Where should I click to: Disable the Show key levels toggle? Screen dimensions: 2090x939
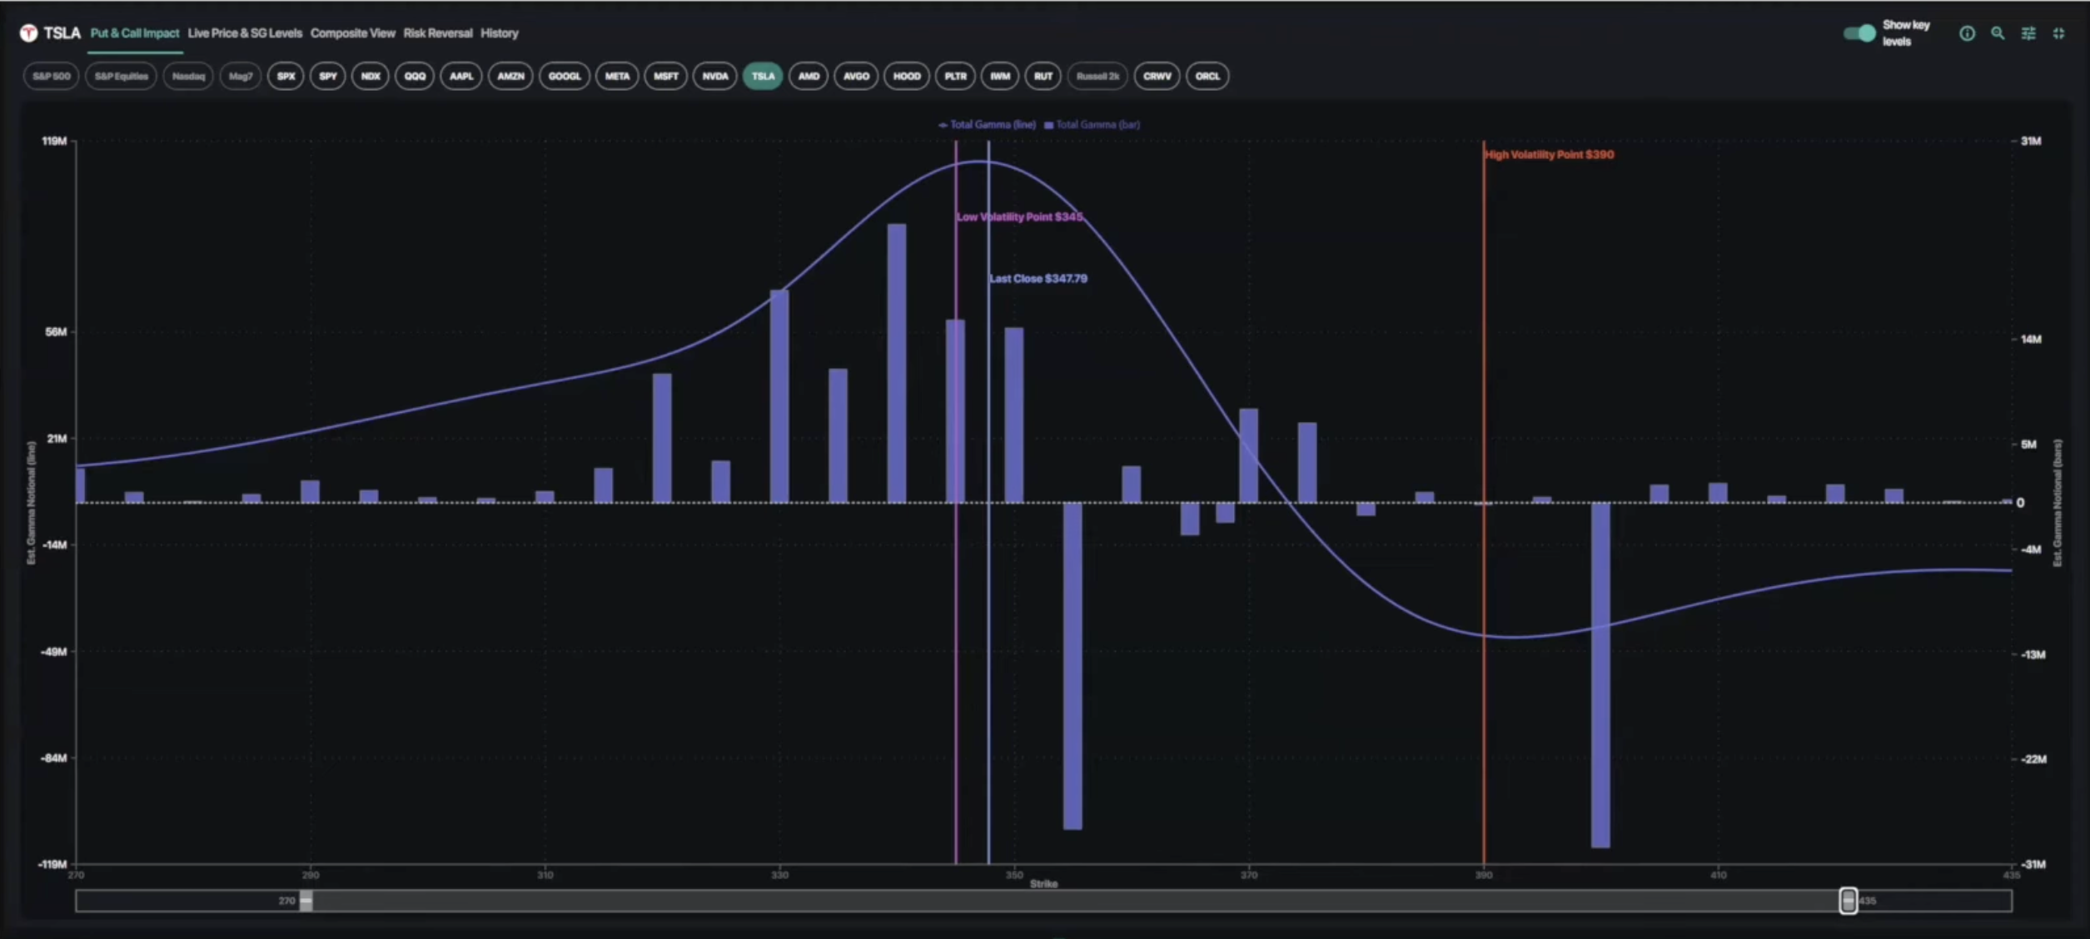[x=1858, y=33]
